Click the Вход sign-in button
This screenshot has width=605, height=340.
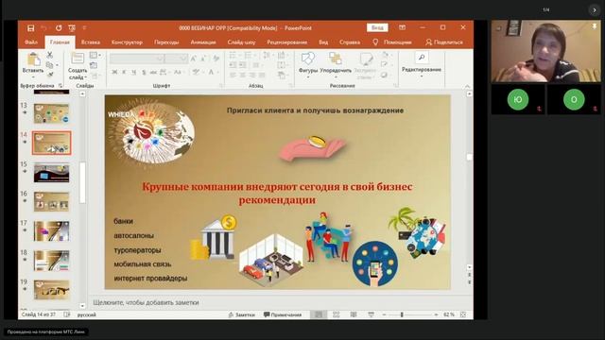377,27
